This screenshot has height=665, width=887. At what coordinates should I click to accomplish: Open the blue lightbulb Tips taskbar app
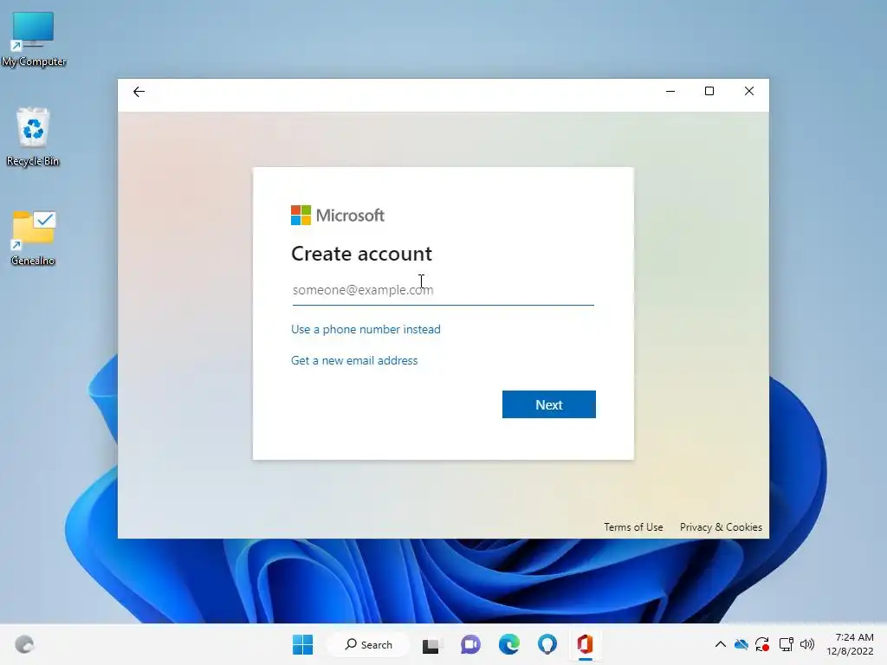point(547,644)
